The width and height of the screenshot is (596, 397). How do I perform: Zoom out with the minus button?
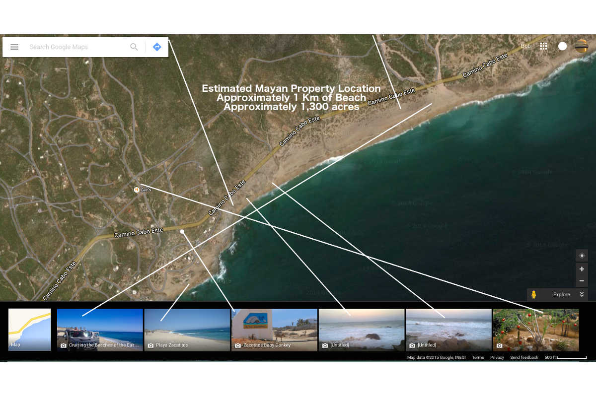(582, 281)
